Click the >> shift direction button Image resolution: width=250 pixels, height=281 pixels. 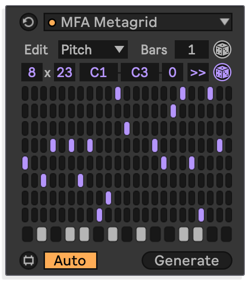coord(198,72)
